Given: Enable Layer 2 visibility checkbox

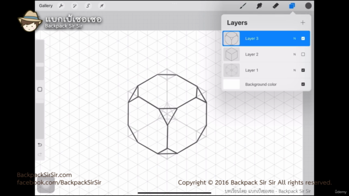Looking at the screenshot, I should (x=303, y=54).
